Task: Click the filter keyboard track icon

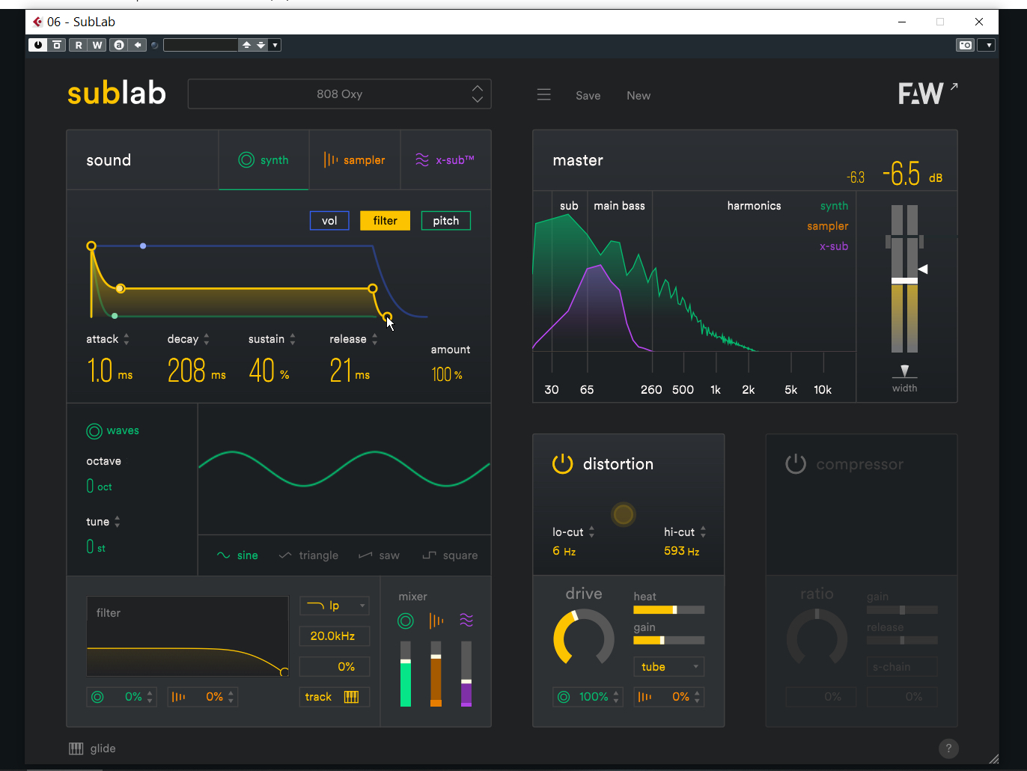Action: pos(351,697)
